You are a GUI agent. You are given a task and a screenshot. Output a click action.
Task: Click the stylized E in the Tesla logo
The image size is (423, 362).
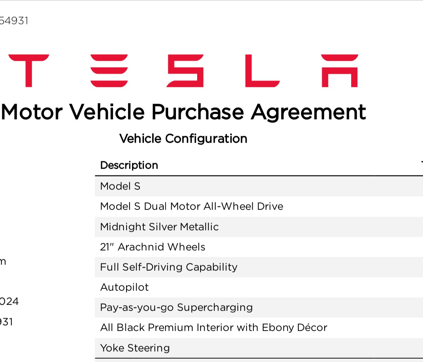pyautogui.click(x=109, y=70)
